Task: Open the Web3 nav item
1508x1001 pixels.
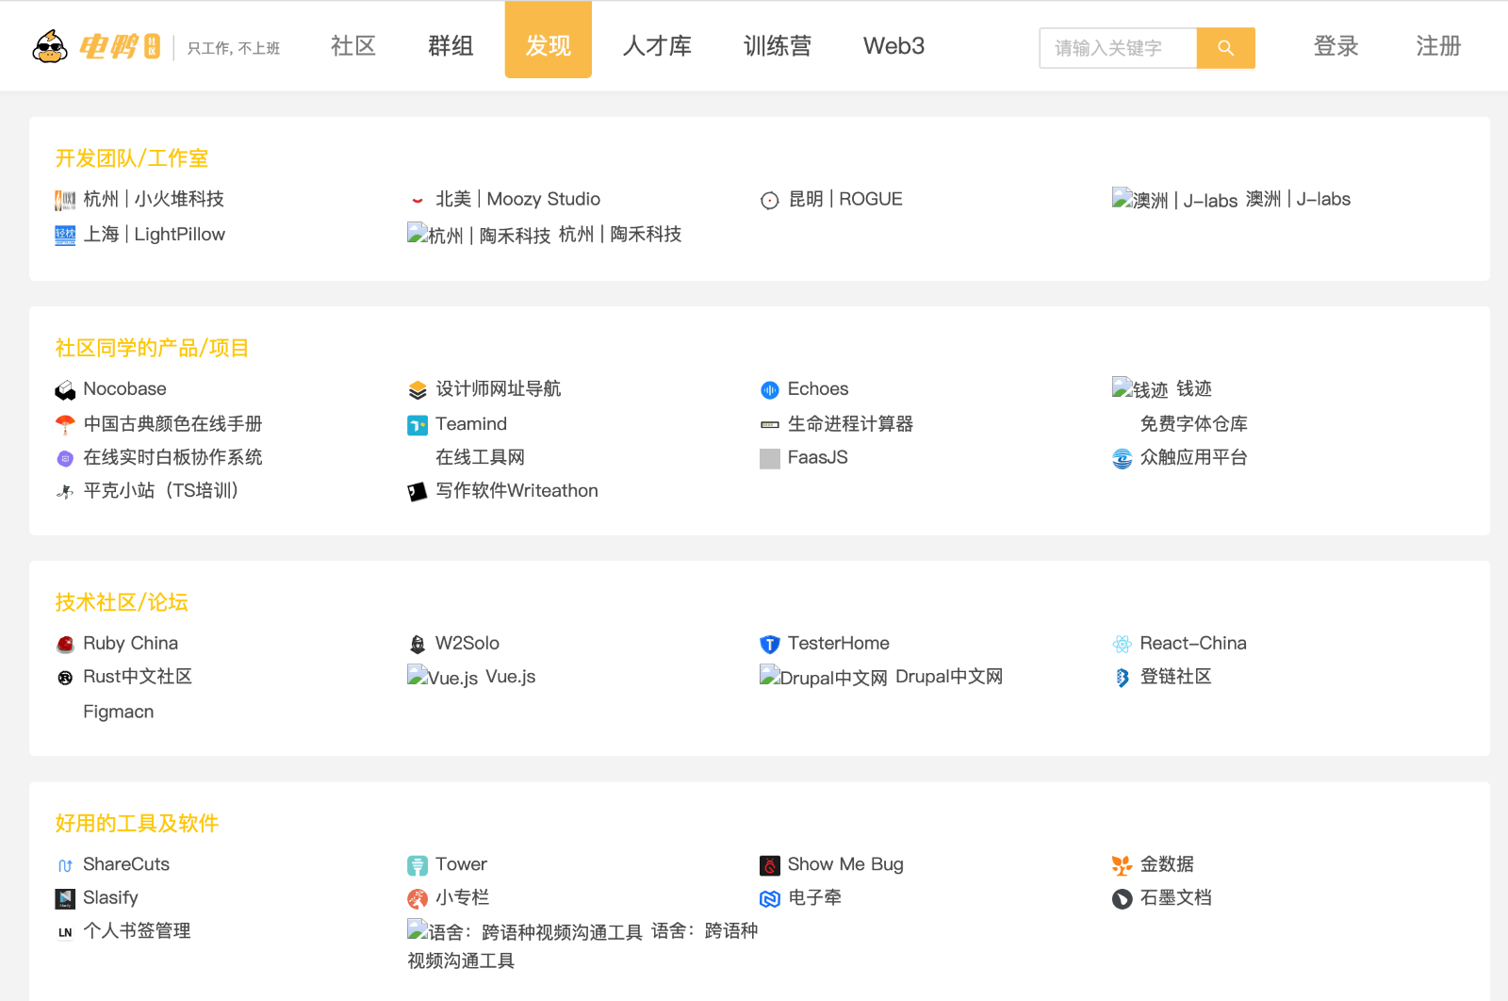Action: (x=893, y=45)
